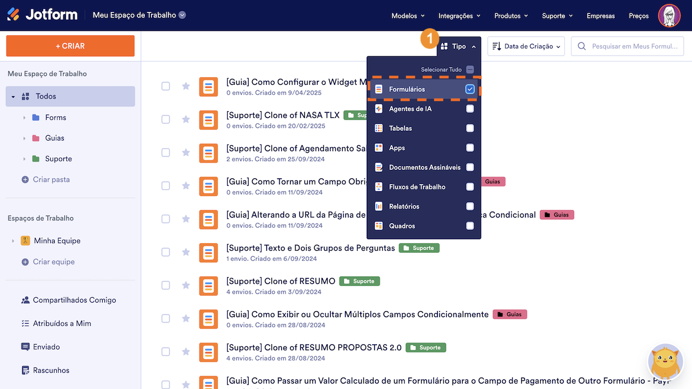Click the Formulários type icon

378,89
